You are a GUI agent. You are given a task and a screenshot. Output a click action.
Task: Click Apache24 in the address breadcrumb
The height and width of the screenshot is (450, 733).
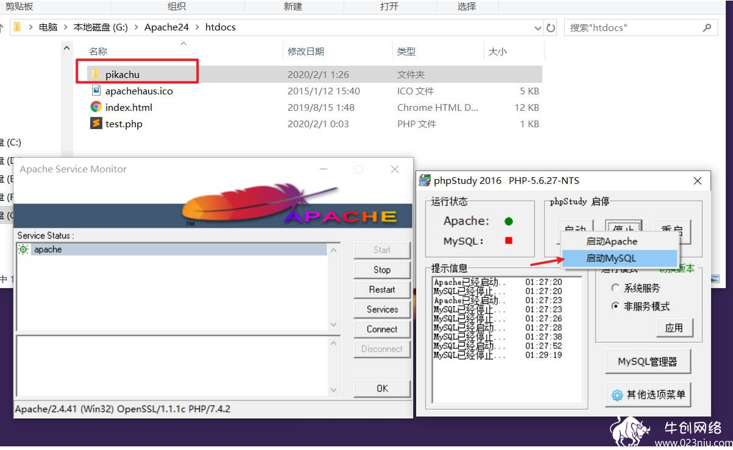pos(166,27)
